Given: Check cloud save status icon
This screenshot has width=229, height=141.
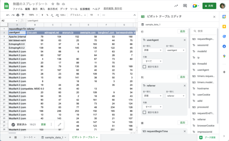Looking at the screenshot, I should tap(63, 4).
